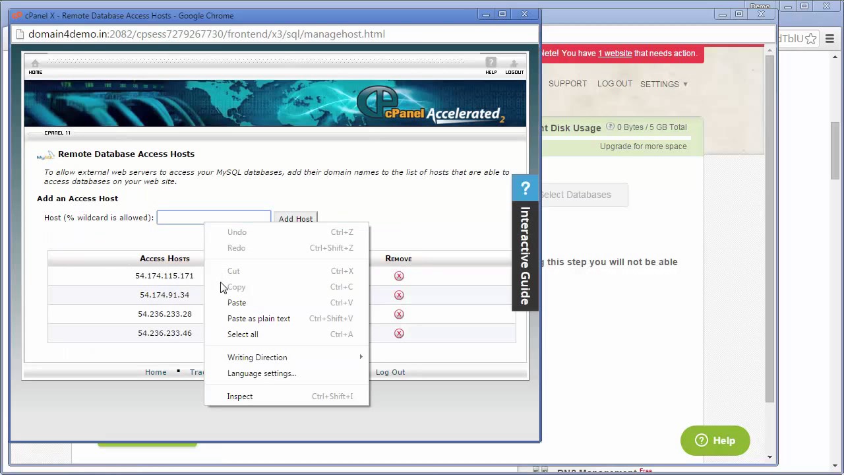Click Upgrade for more space link
The height and width of the screenshot is (475, 844).
tap(643, 146)
